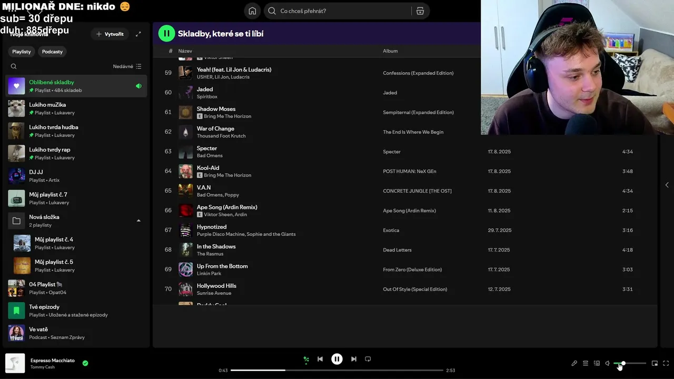This screenshot has width=674, height=379.
Task: Skip to previous track
Action: point(320,359)
